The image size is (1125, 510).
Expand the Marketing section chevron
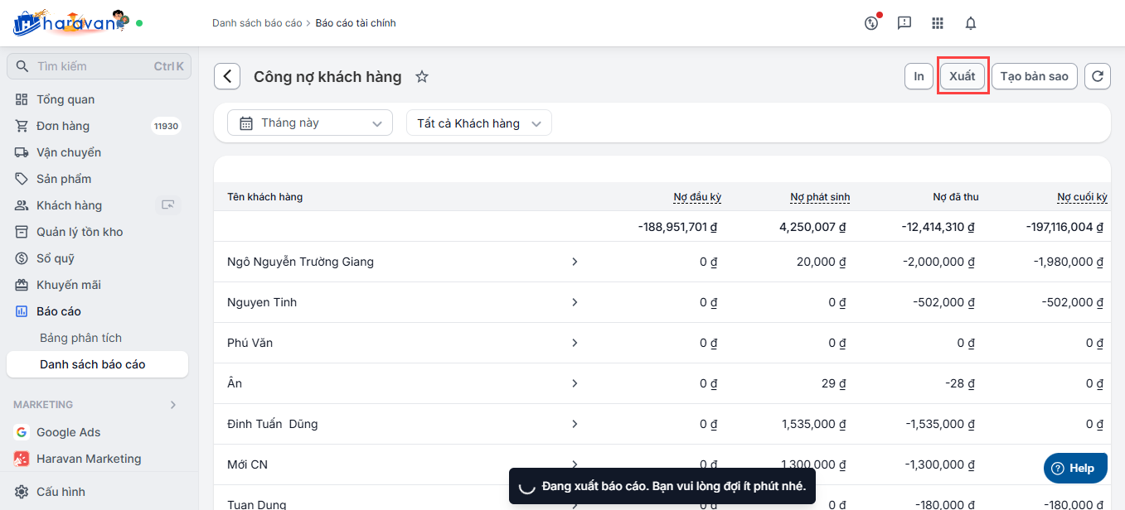click(173, 405)
